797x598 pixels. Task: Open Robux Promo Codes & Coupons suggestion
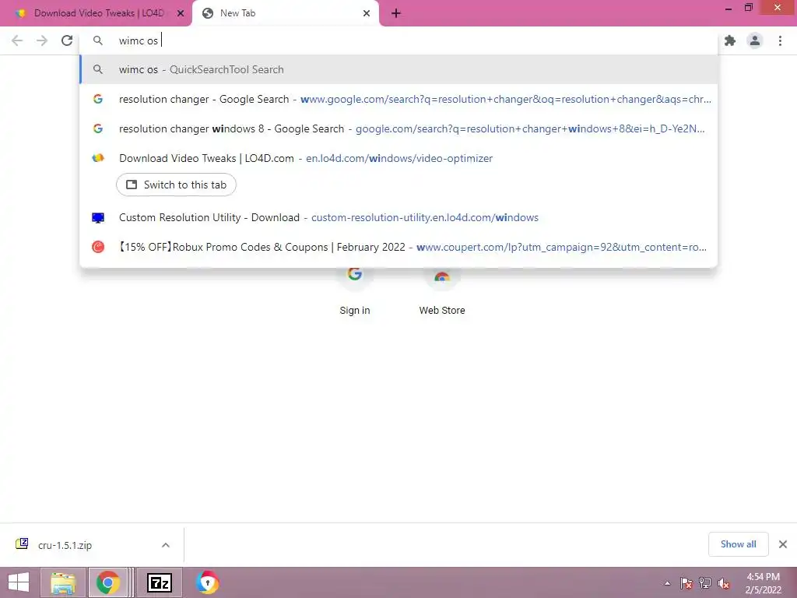(398, 247)
